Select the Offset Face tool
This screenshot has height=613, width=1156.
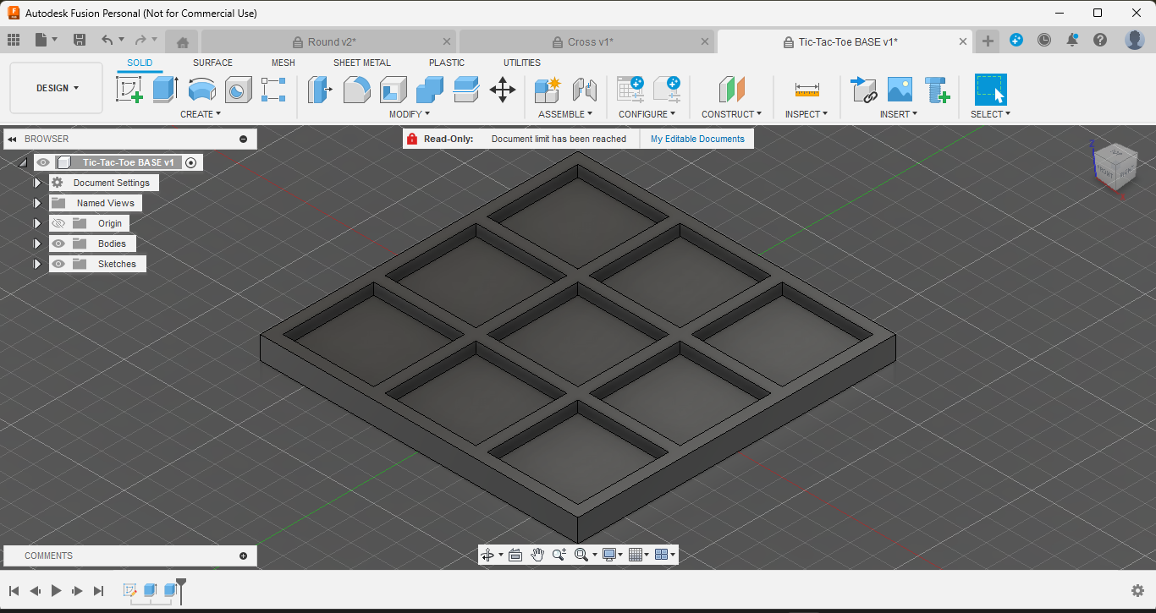(x=466, y=90)
